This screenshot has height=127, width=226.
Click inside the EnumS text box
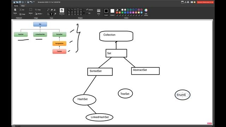coord(183,95)
